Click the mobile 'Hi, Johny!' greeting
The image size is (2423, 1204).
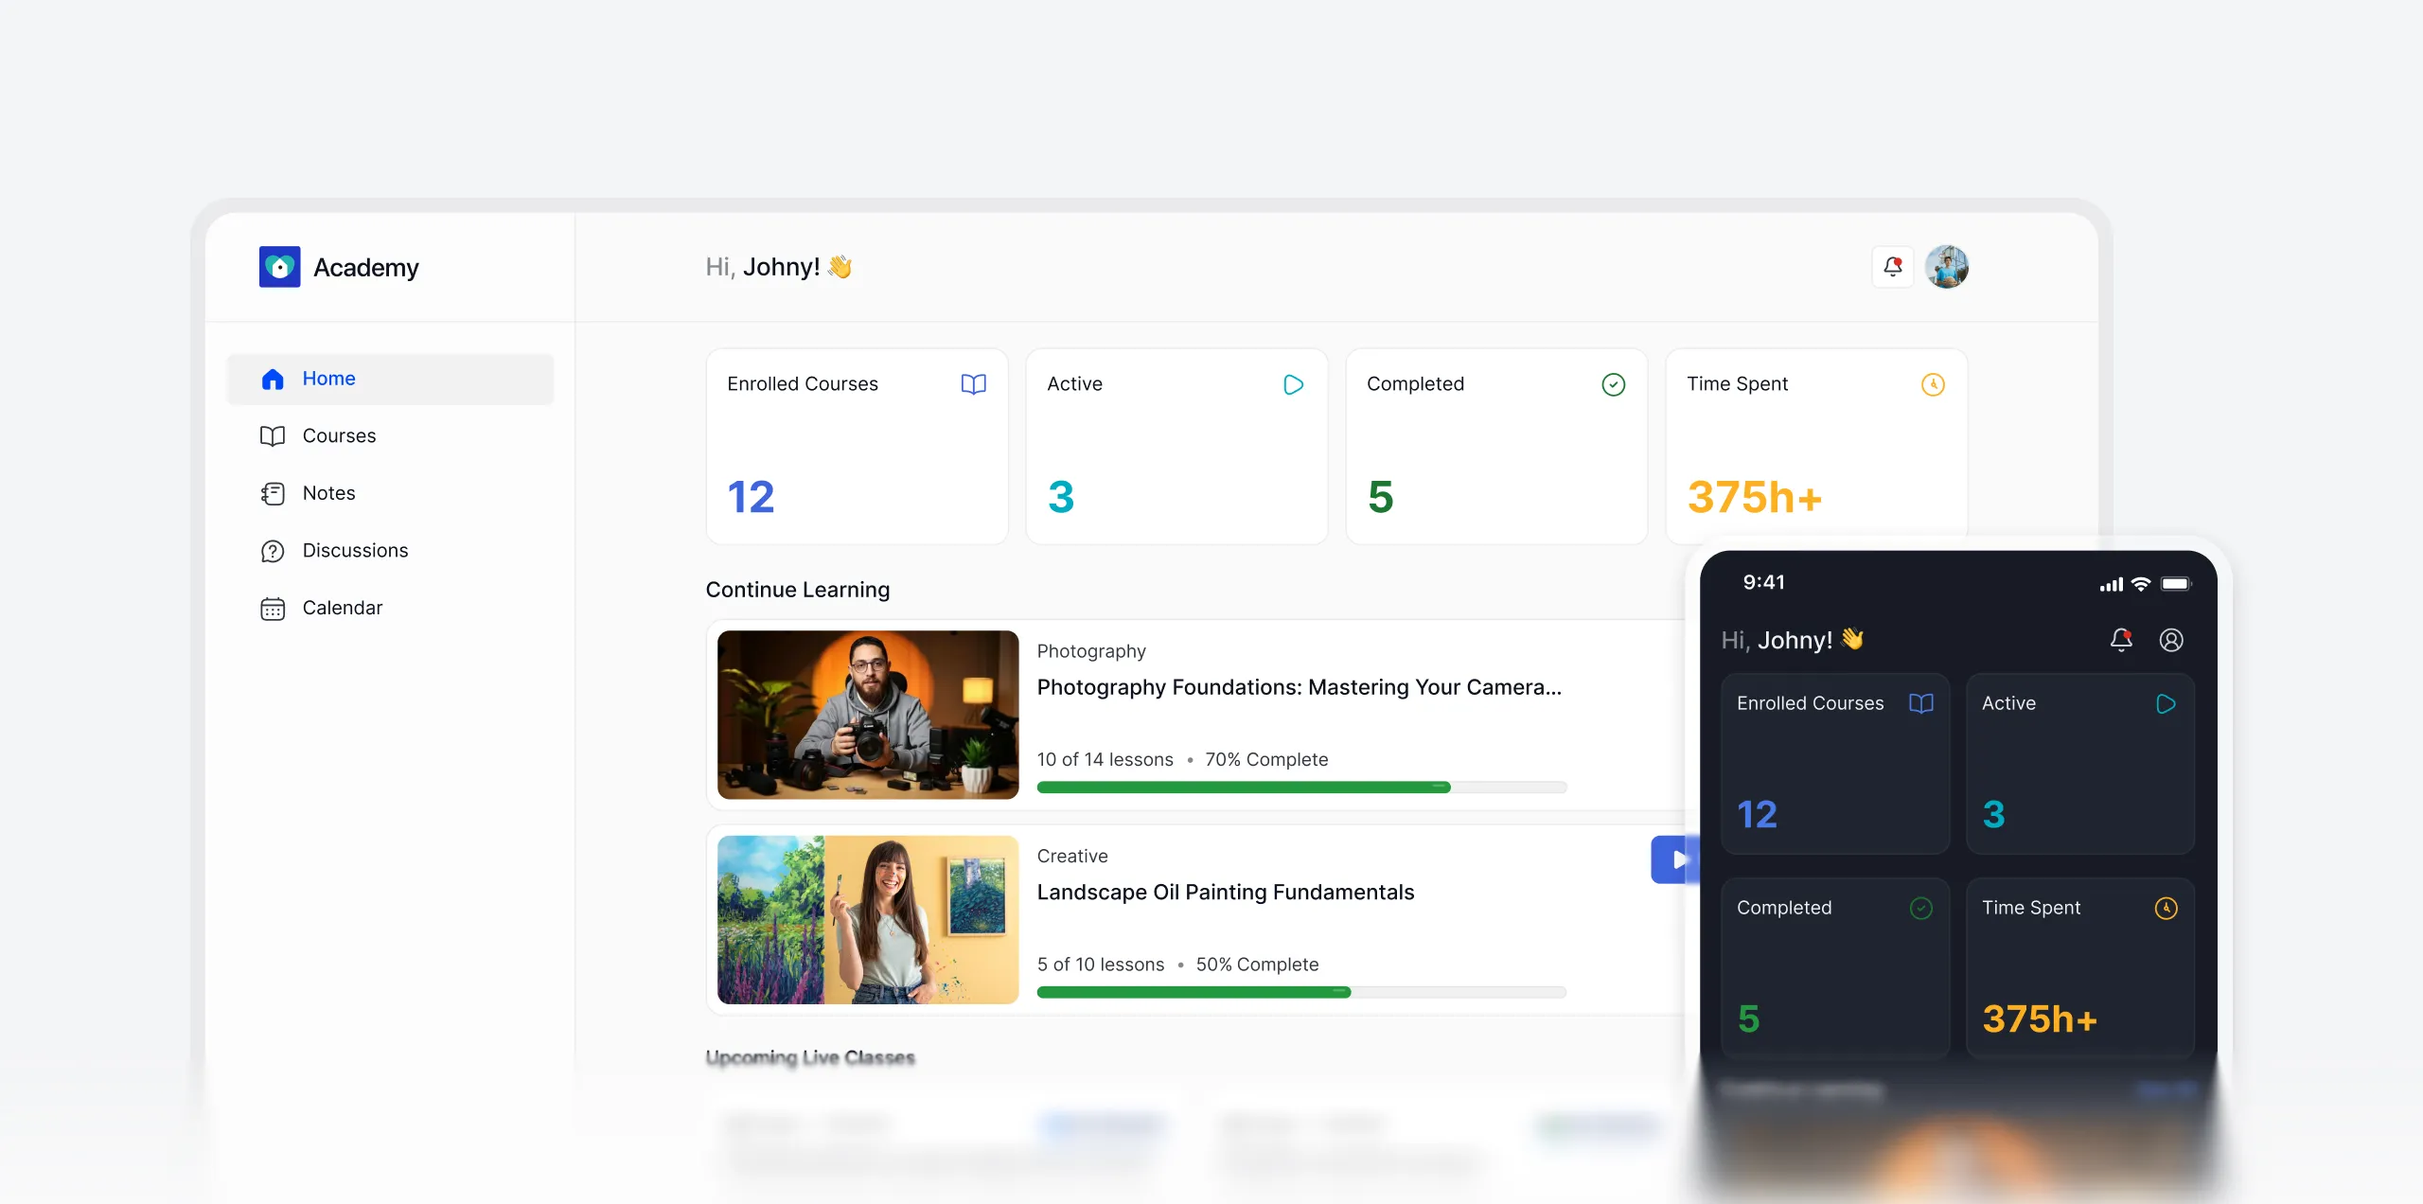click(x=1793, y=641)
